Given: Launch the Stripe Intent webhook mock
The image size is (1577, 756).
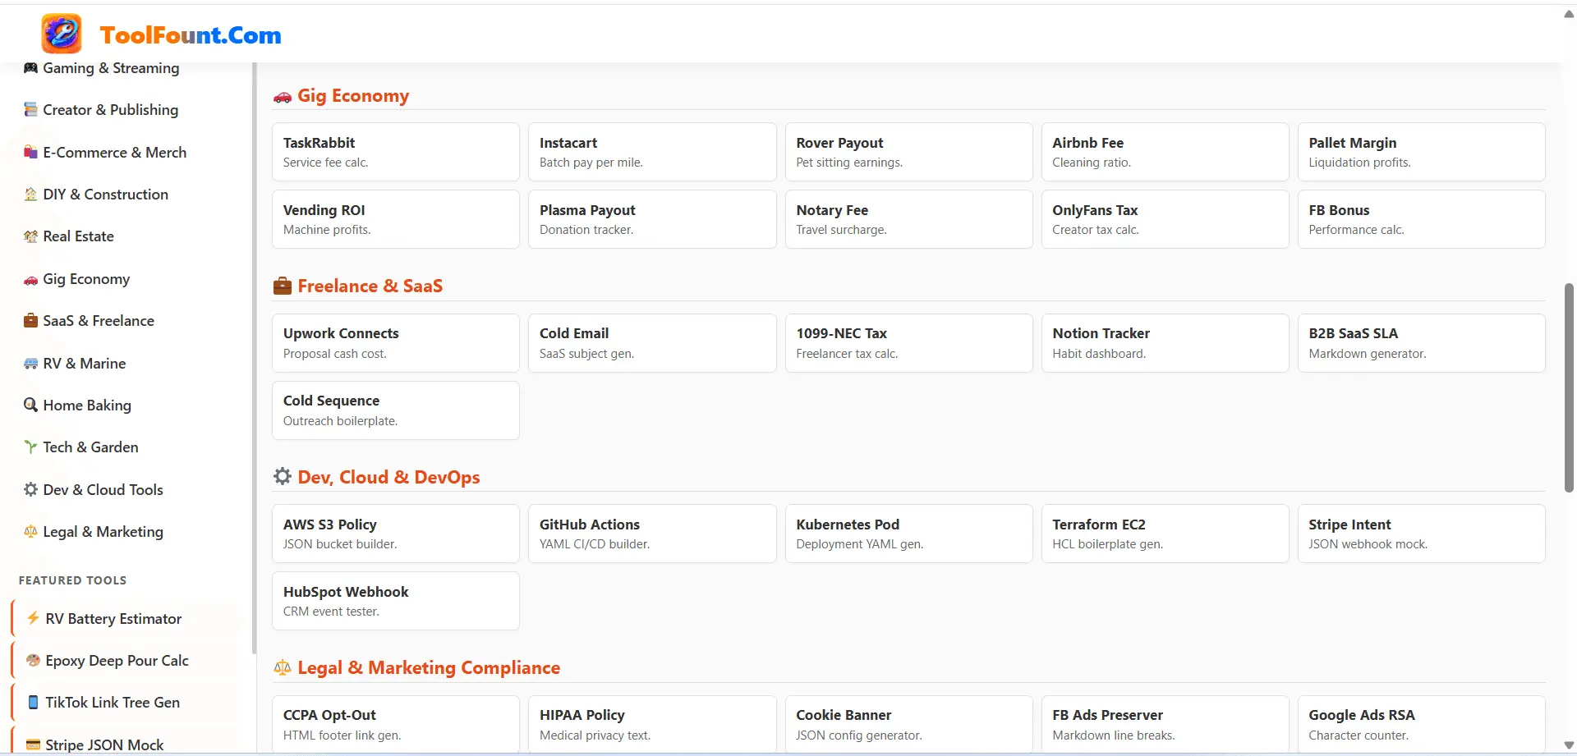Looking at the screenshot, I should [x=1421, y=534].
